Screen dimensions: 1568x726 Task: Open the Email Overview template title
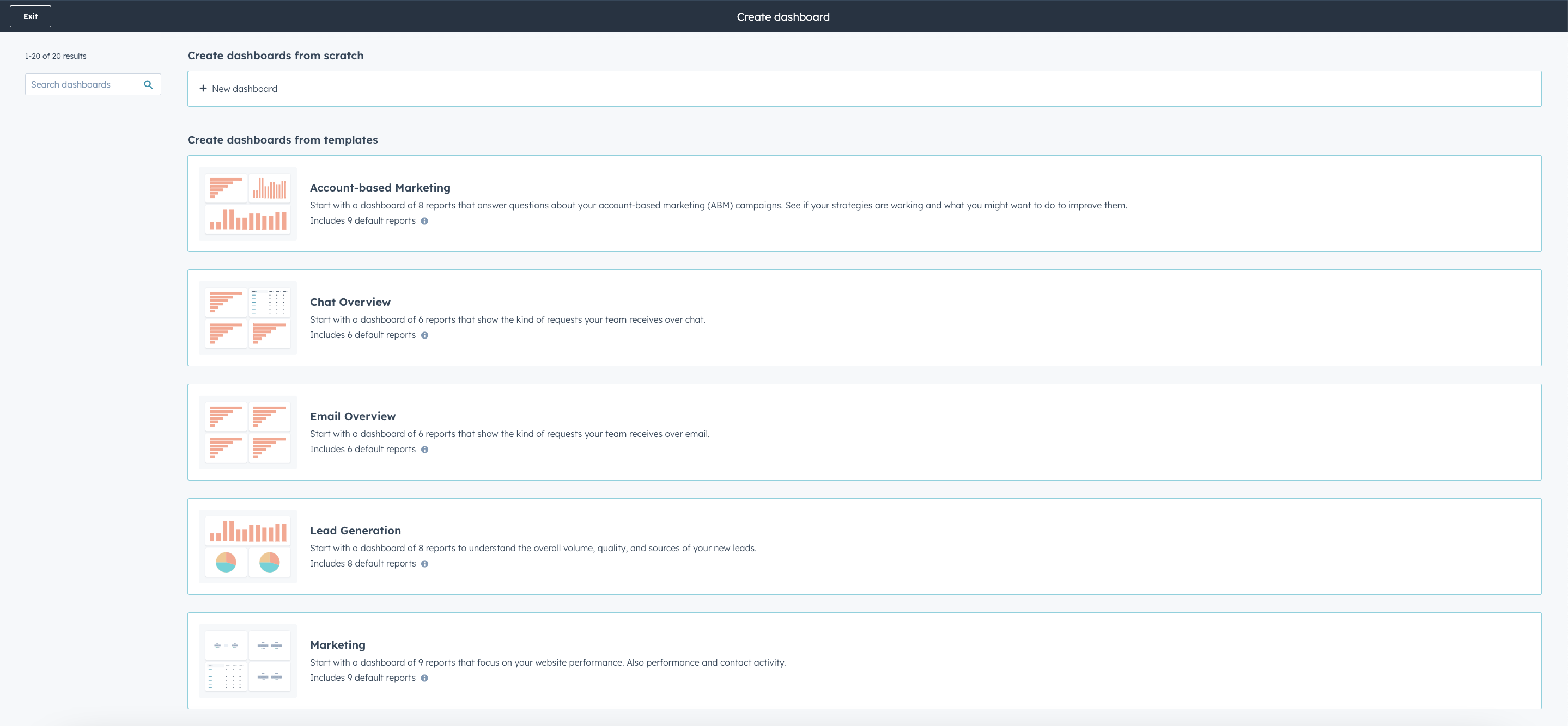point(353,416)
